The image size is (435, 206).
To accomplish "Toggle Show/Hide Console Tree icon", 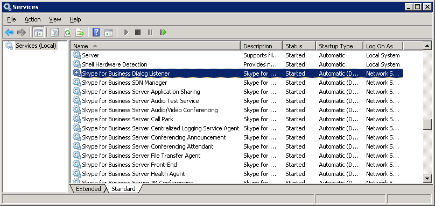I will 38,32.
